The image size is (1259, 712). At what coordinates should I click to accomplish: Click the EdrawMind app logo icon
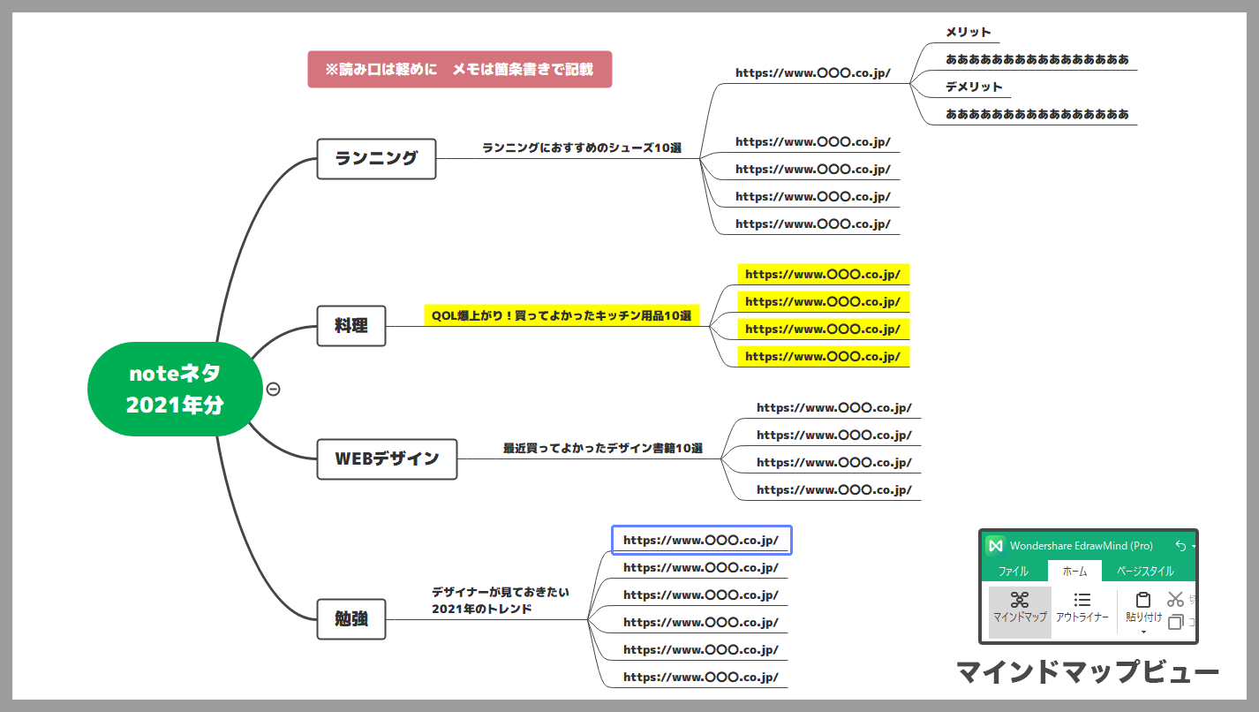pos(996,546)
